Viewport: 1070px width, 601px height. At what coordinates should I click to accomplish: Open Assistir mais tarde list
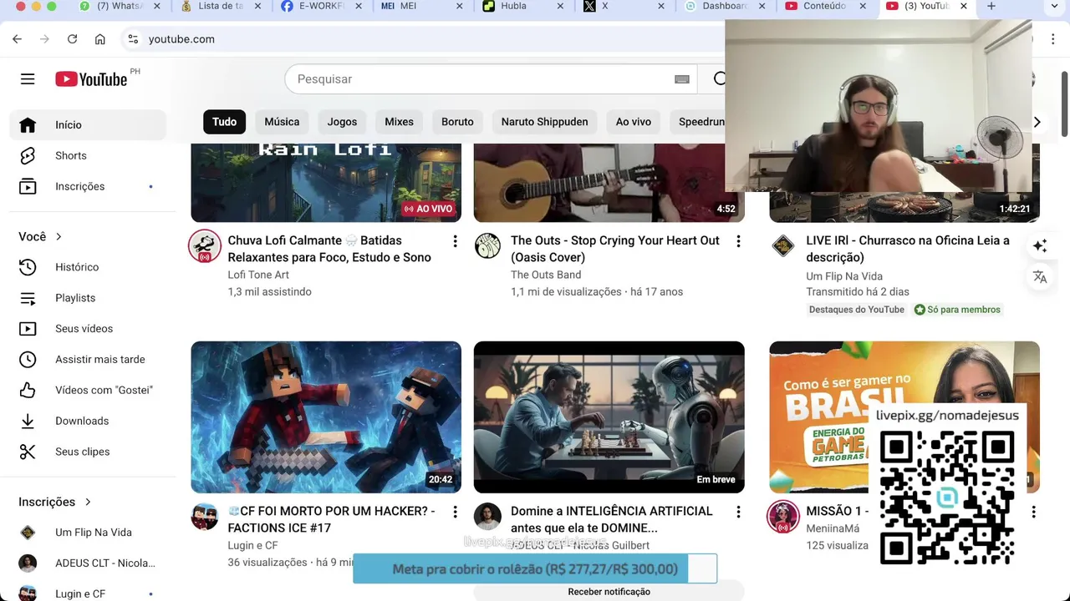click(x=89, y=360)
